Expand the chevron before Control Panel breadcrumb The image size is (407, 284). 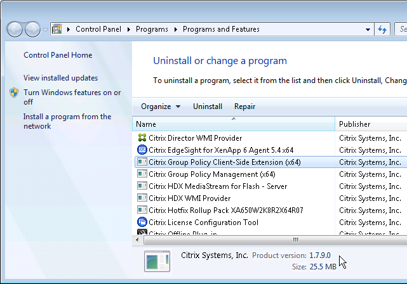[x=69, y=29]
